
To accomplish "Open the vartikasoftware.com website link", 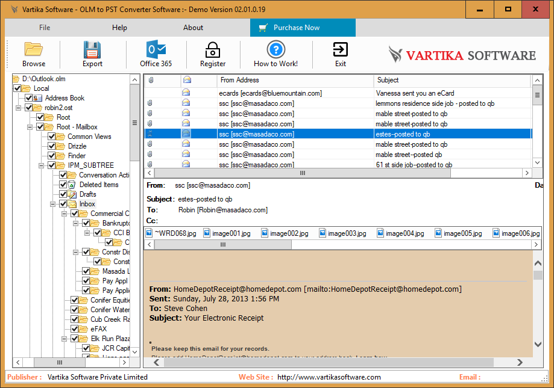I will (x=329, y=377).
